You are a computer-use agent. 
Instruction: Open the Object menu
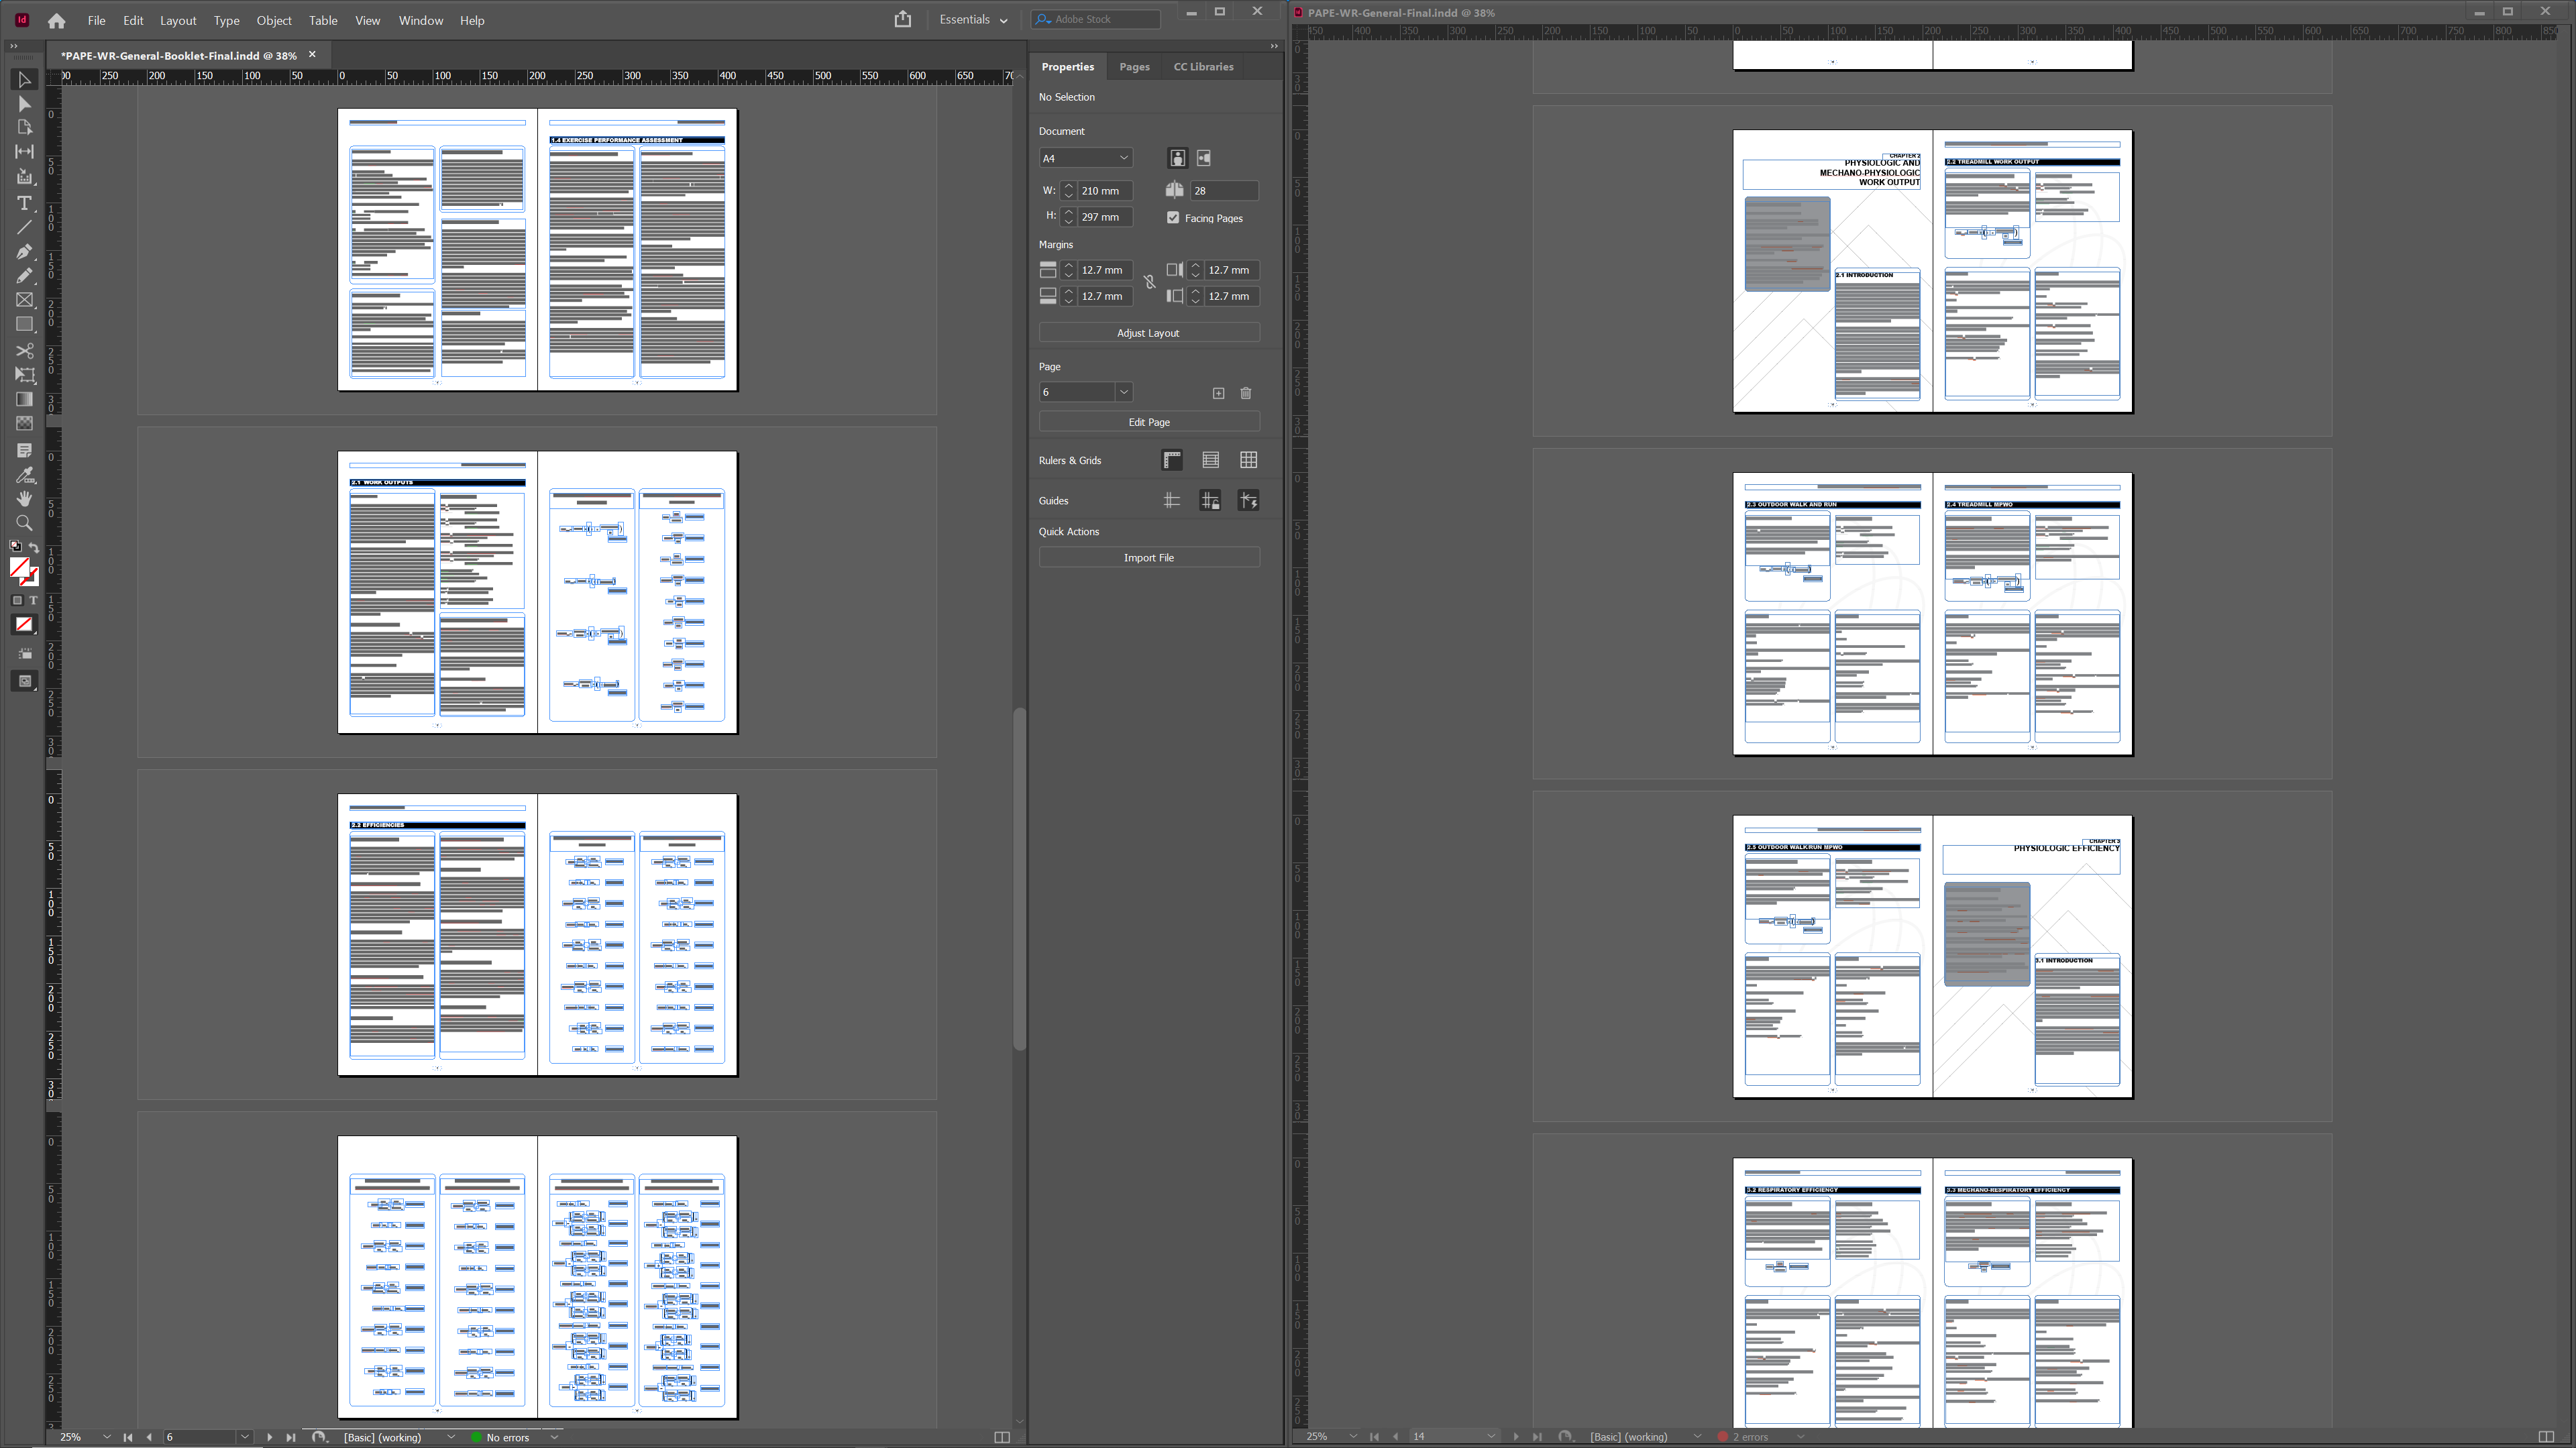point(273,20)
